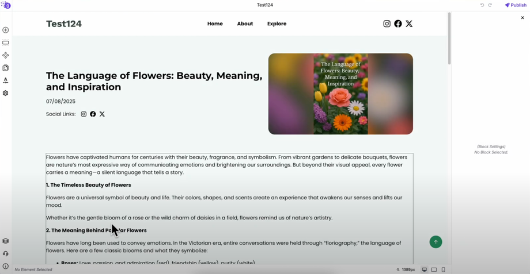Image resolution: width=530 pixels, height=274 pixels.
Task: Click the zoom magnifier icon in status bar
Action: click(x=398, y=269)
